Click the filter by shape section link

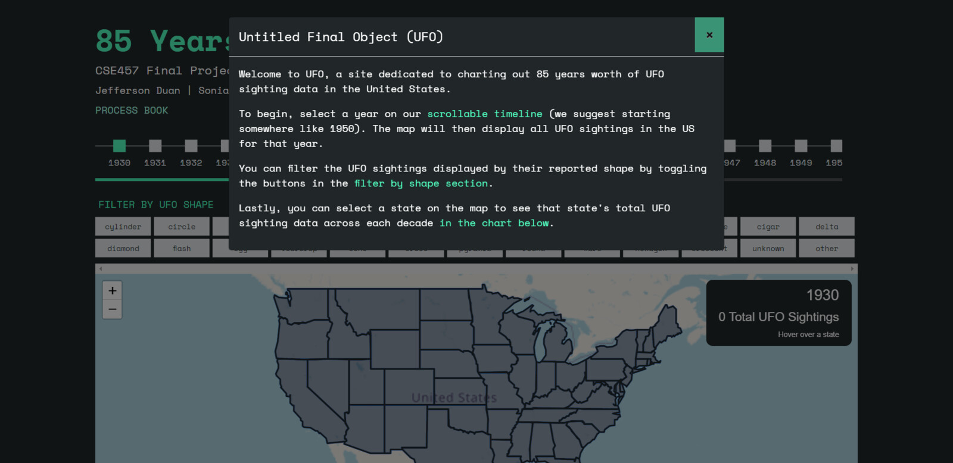point(421,183)
